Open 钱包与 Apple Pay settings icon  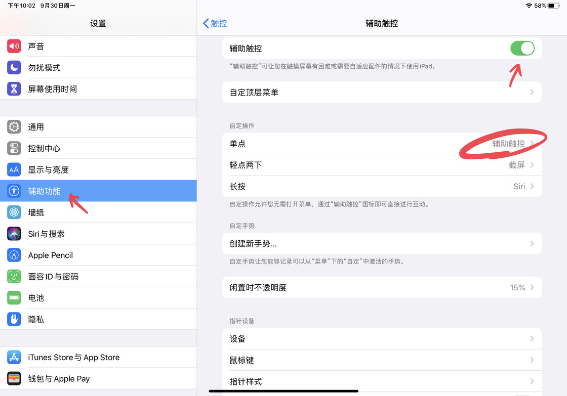coord(14,378)
